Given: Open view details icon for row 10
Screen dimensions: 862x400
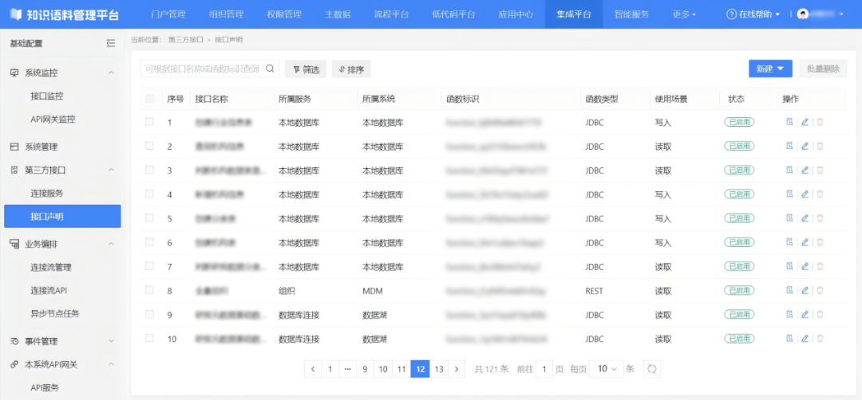Looking at the screenshot, I should (x=789, y=339).
